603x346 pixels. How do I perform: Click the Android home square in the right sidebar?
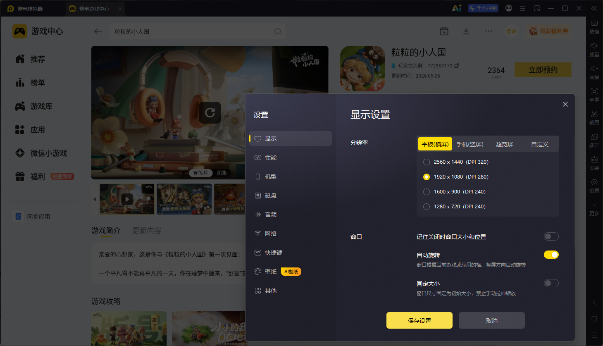(594, 319)
